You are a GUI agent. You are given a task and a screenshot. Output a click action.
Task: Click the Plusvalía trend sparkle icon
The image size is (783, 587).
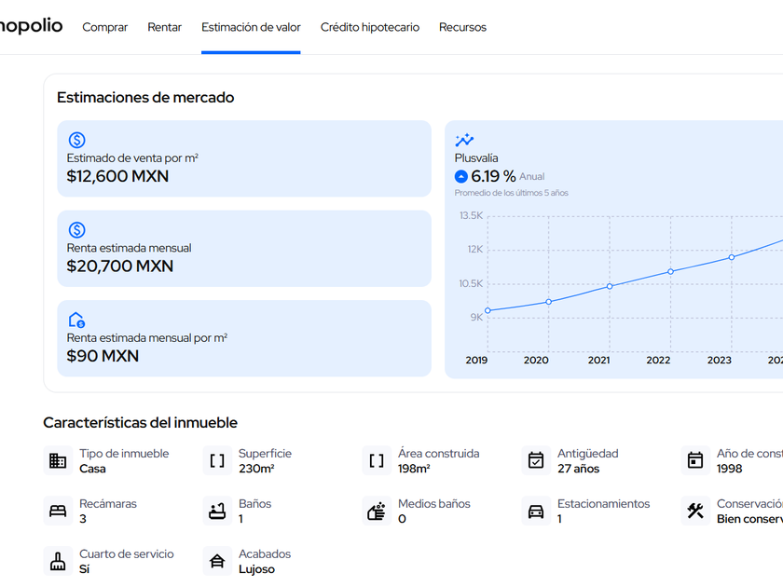pyautogui.click(x=464, y=141)
